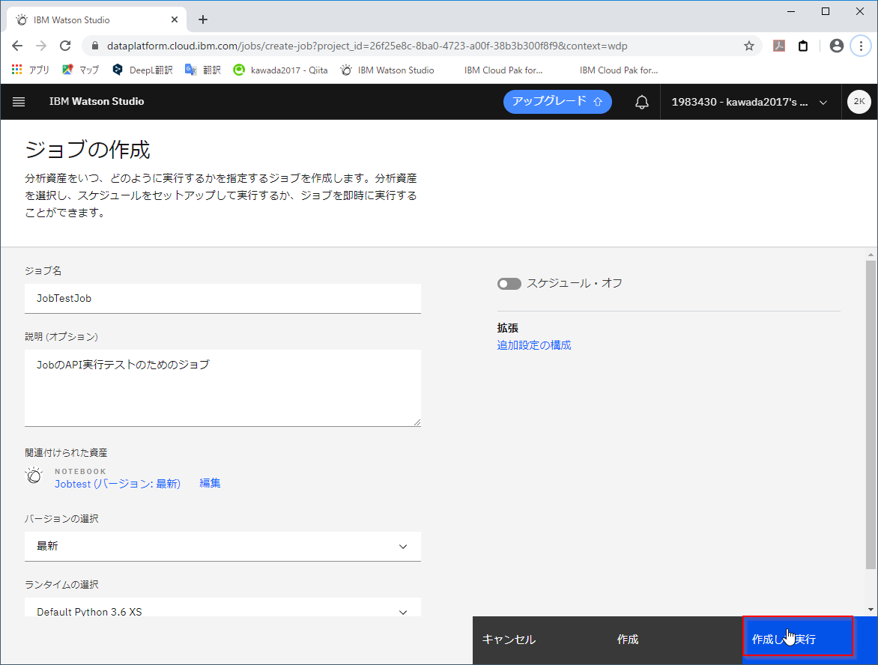Open the マップ bookmark
This screenshot has height=665, width=878.
[81, 70]
